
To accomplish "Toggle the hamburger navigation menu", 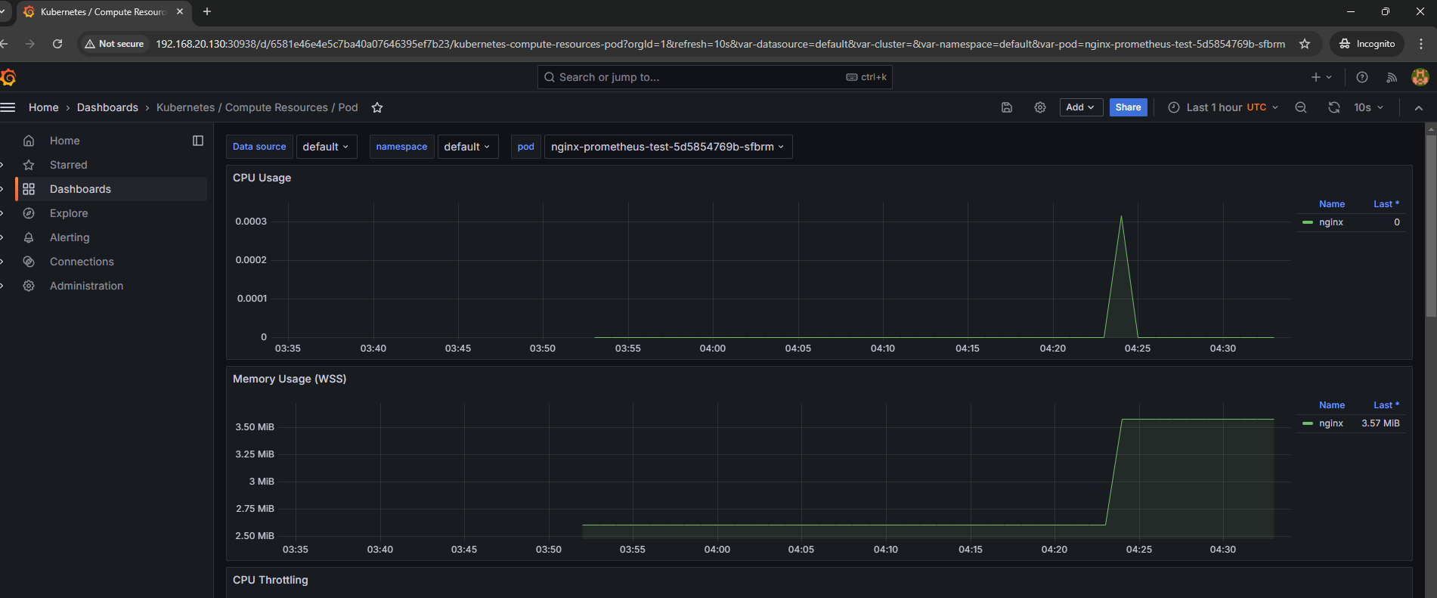I will (x=8, y=107).
